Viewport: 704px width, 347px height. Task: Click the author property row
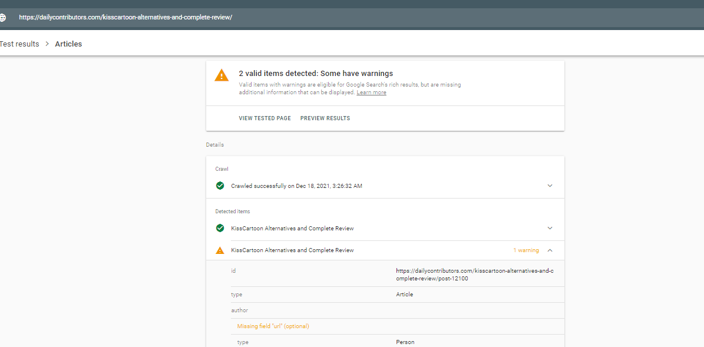[385, 310]
